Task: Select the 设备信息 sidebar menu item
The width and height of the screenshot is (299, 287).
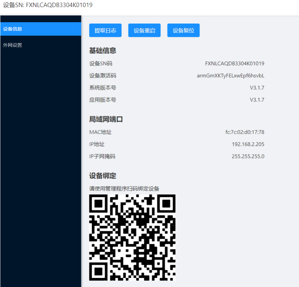Action: [x=40, y=29]
